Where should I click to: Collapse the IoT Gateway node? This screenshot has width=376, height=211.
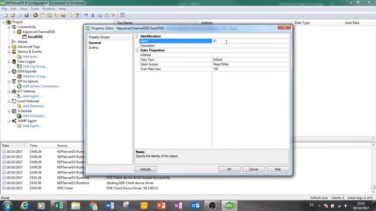point(9,91)
